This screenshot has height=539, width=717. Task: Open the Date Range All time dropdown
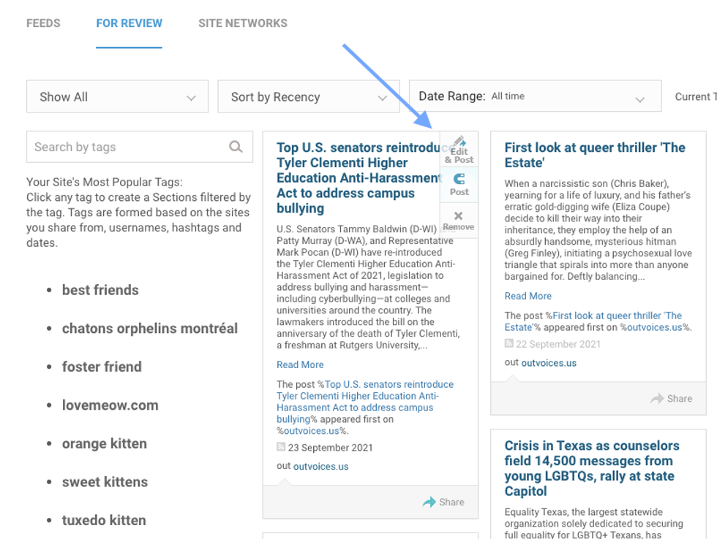coord(535,96)
